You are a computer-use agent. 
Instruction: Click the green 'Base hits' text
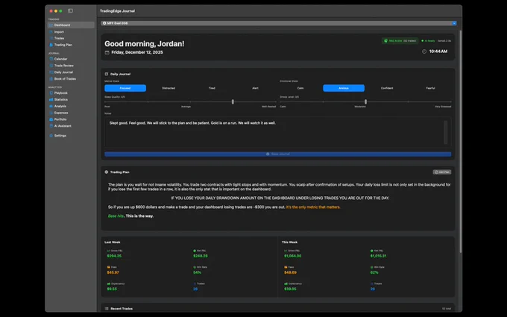point(116,216)
